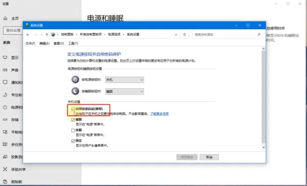
Task: Open tablet mode icon in Settings sidebar
Action: 5,132
